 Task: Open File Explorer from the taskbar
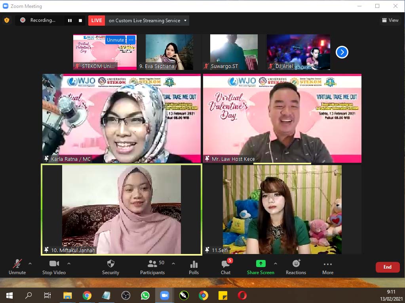pos(68,295)
